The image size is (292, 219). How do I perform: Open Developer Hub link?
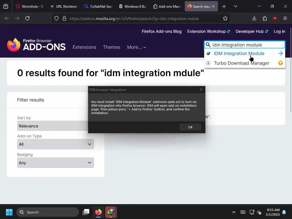[252, 31]
